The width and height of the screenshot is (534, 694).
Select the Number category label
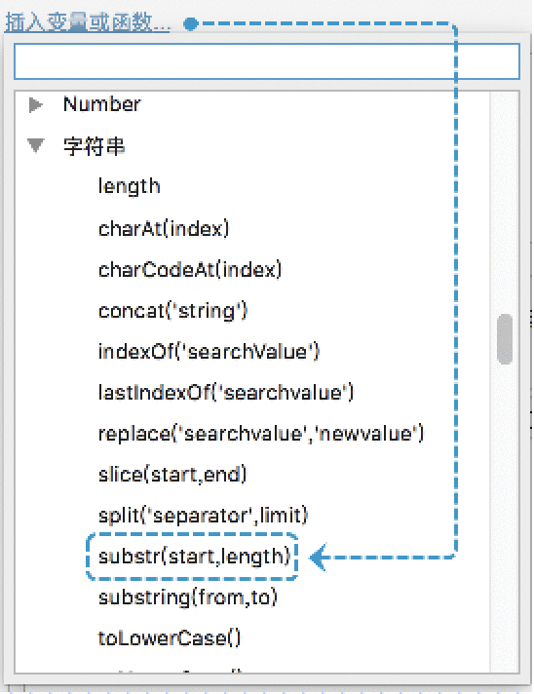tap(101, 104)
